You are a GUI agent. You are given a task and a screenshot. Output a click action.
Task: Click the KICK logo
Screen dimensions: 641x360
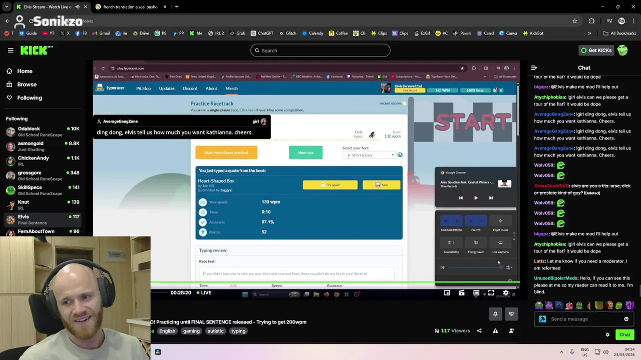click(36, 50)
